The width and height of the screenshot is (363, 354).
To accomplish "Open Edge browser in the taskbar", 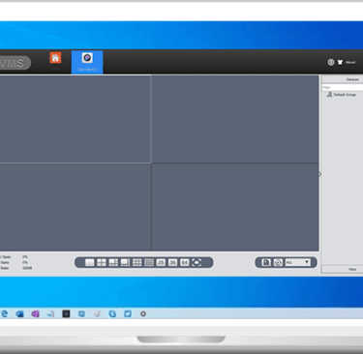I will click(5, 313).
